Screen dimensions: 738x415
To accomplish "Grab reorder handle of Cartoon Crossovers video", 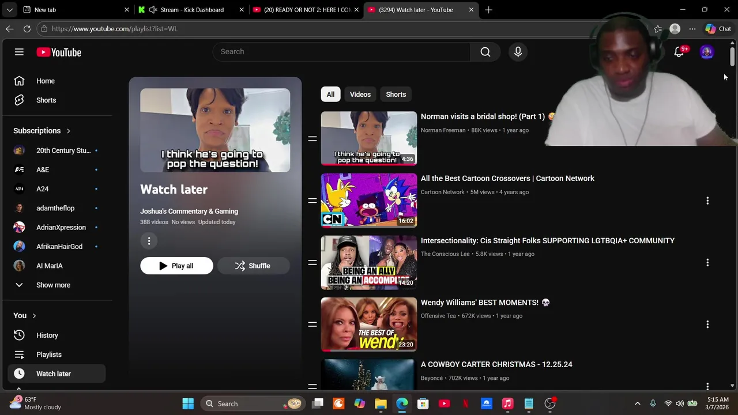I will tap(312, 201).
